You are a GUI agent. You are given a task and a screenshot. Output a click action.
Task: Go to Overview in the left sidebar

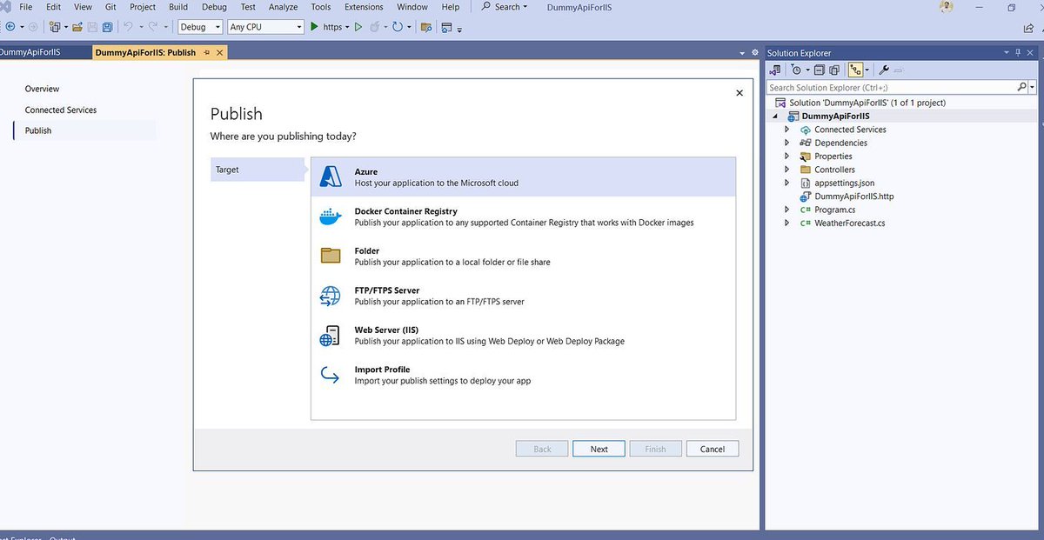42,89
